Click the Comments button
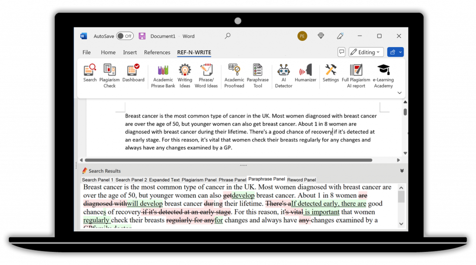The image size is (476, 265). point(342,52)
